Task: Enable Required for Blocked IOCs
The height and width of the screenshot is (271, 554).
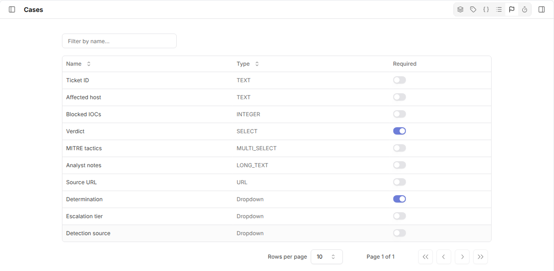Action: tap(399, 114)
